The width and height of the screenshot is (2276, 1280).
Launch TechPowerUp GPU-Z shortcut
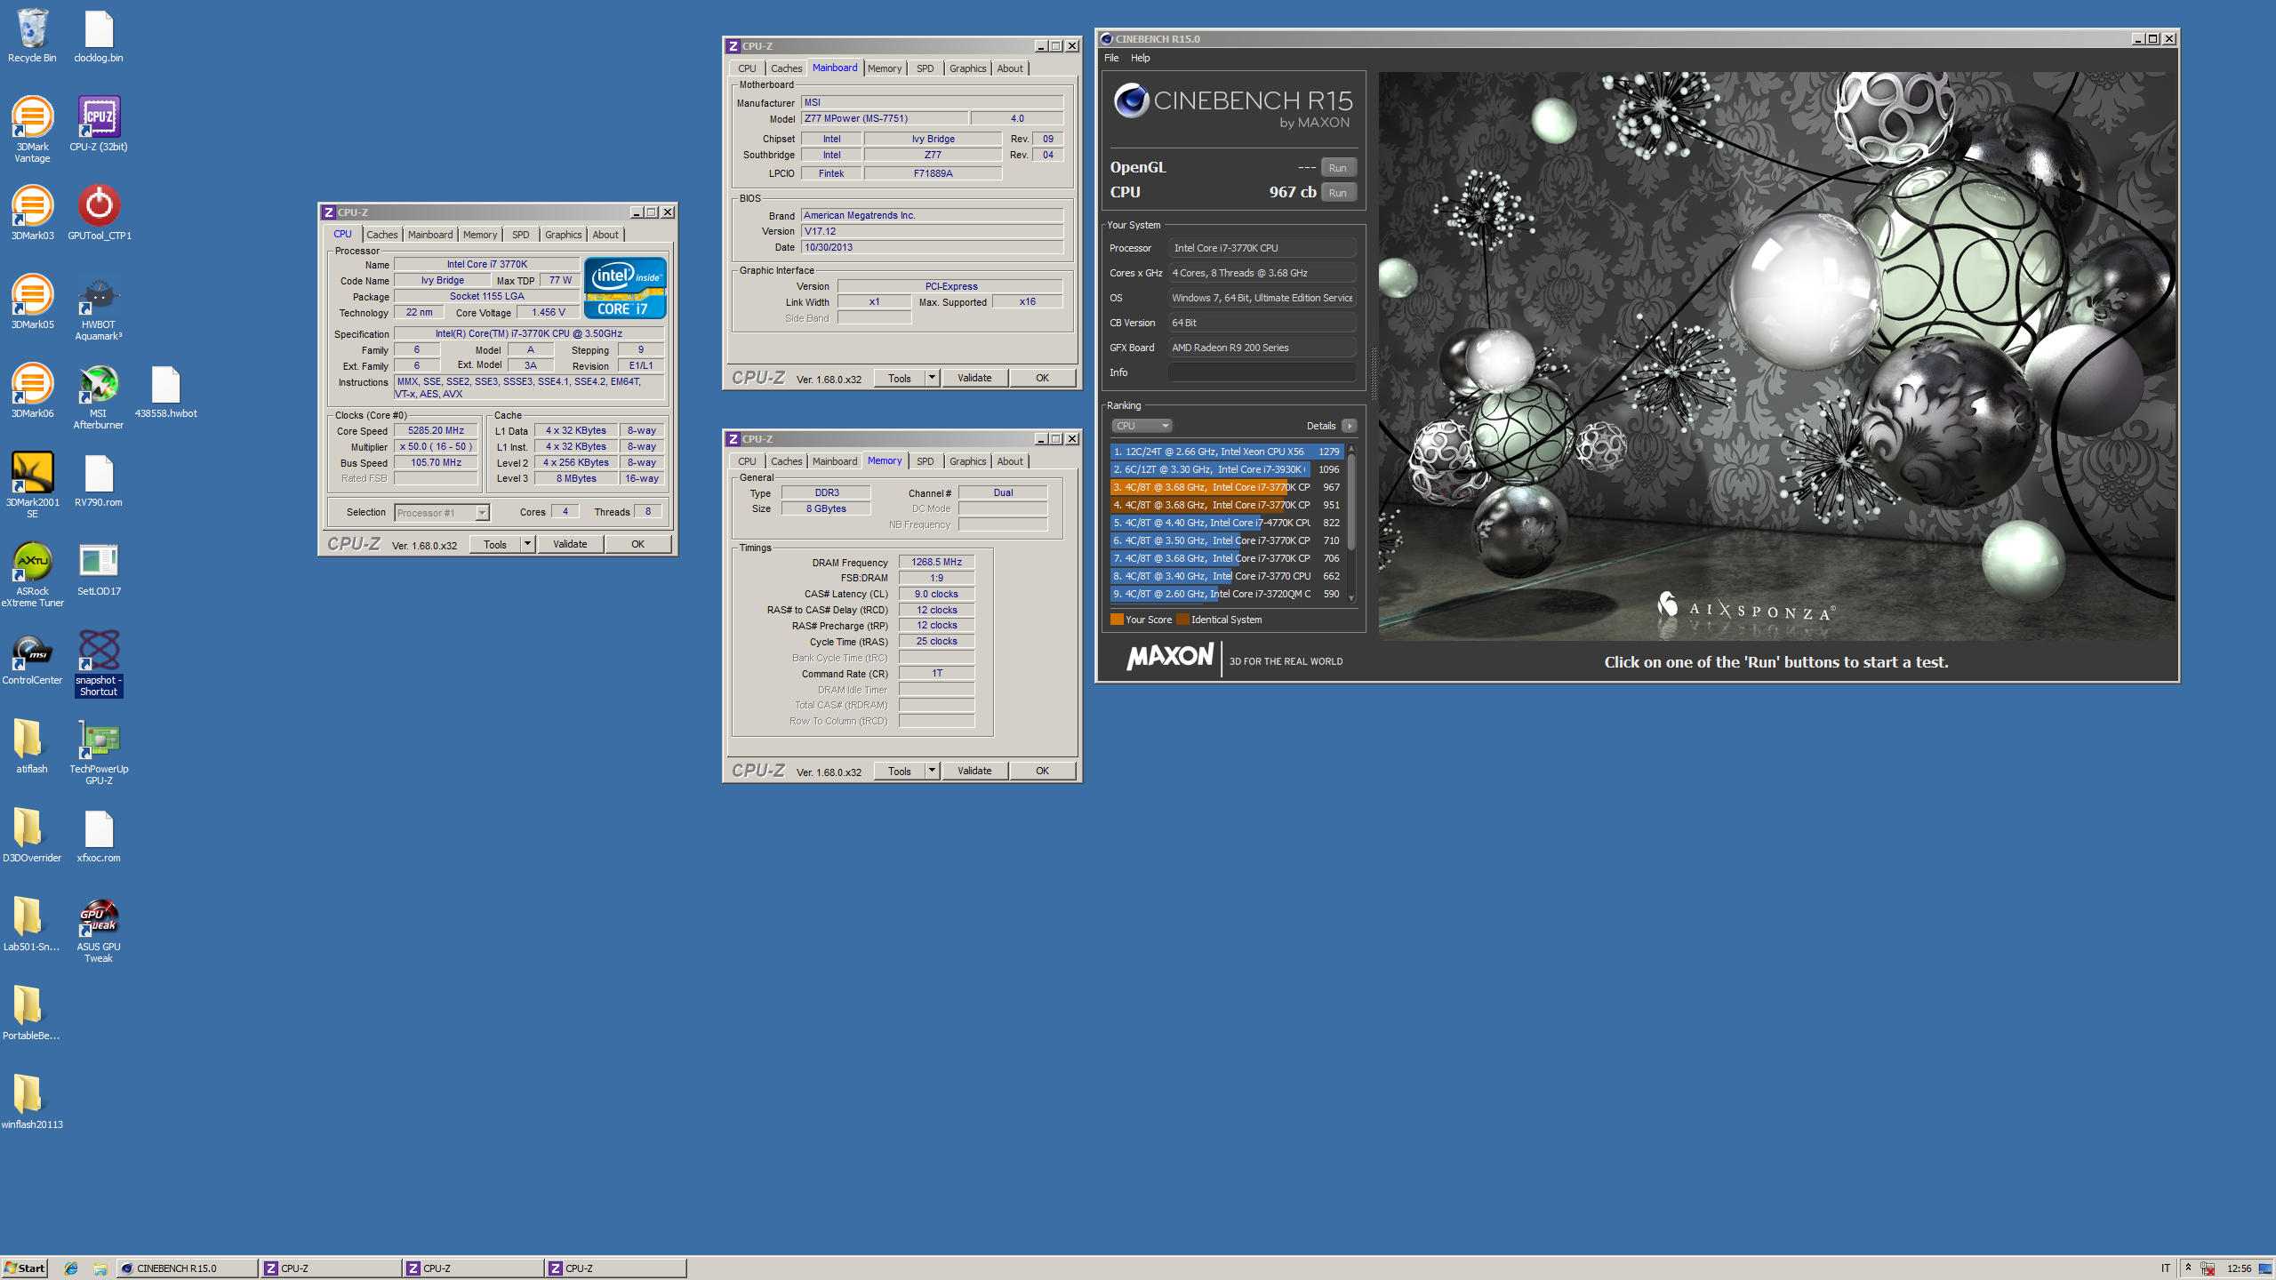point(99,752)
